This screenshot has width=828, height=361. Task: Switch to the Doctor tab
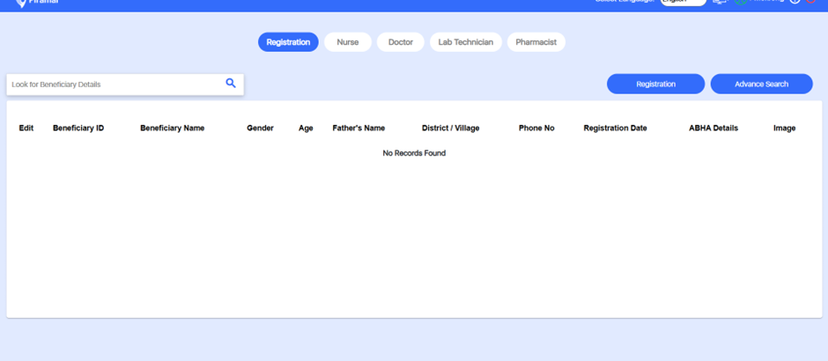pyautogui.click(x=401, y=42)
